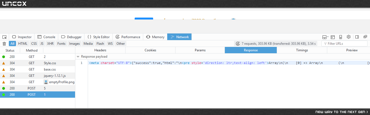This screenshot has height=115, width=370.
Task: Open the frame selection dropdown icon
Action: (x=326, y=37)
